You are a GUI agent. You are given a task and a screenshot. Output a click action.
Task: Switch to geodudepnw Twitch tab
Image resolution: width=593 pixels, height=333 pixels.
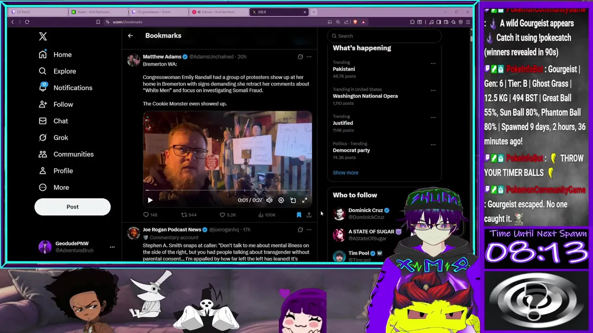(x=158, y=12)
